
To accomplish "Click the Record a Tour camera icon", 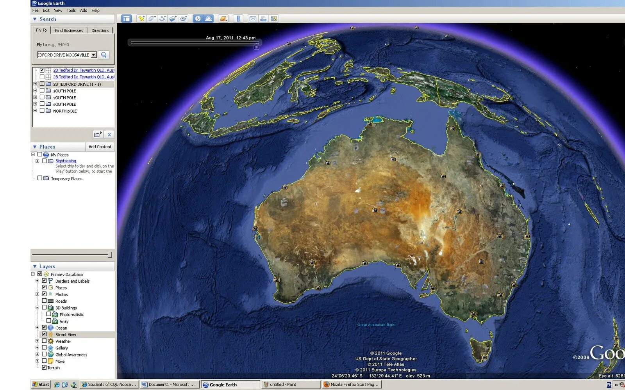I will tap(184, 19).
